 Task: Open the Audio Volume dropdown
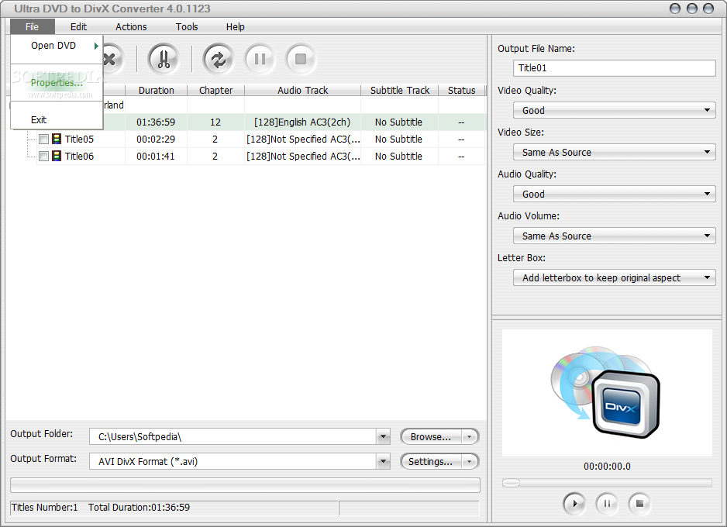[614, 236]
